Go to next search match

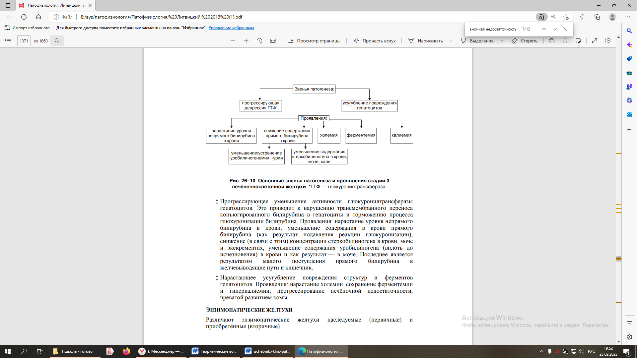(555, 29)
